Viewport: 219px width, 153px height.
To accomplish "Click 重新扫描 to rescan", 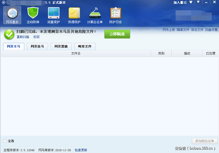I will 22,37.
